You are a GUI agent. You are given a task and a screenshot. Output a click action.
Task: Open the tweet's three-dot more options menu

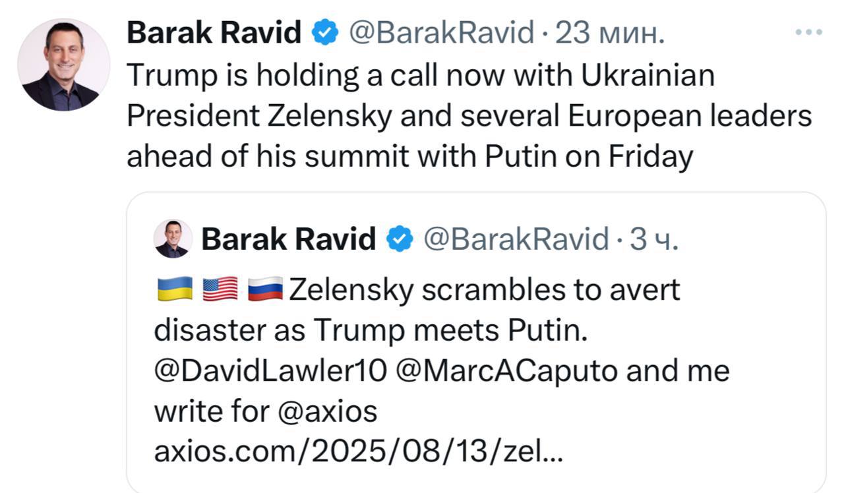pyautogui.click(x=808, y=32)
